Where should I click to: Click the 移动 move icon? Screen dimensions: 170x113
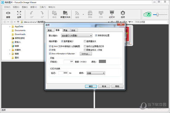point(54,13)
